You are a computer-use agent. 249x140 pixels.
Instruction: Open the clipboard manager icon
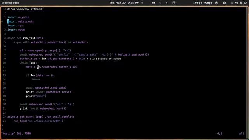coord(216,3)
